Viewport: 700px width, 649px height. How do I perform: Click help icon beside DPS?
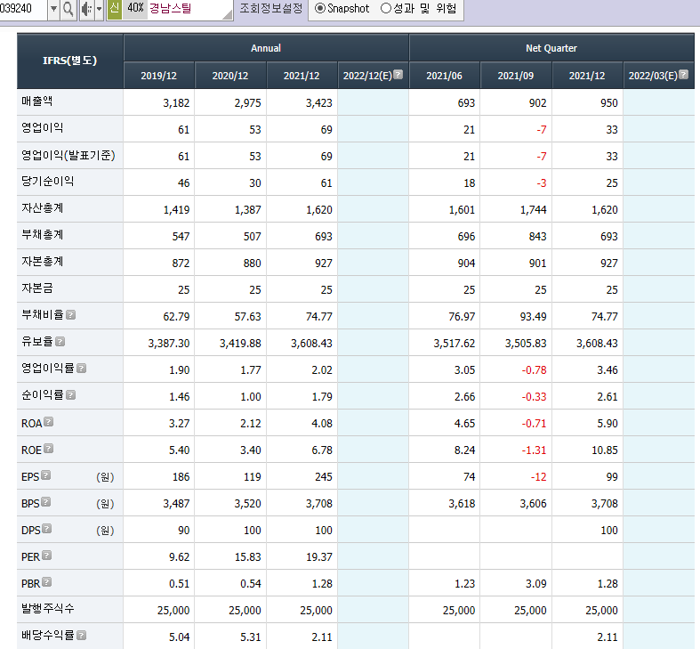tap(47, 529)
